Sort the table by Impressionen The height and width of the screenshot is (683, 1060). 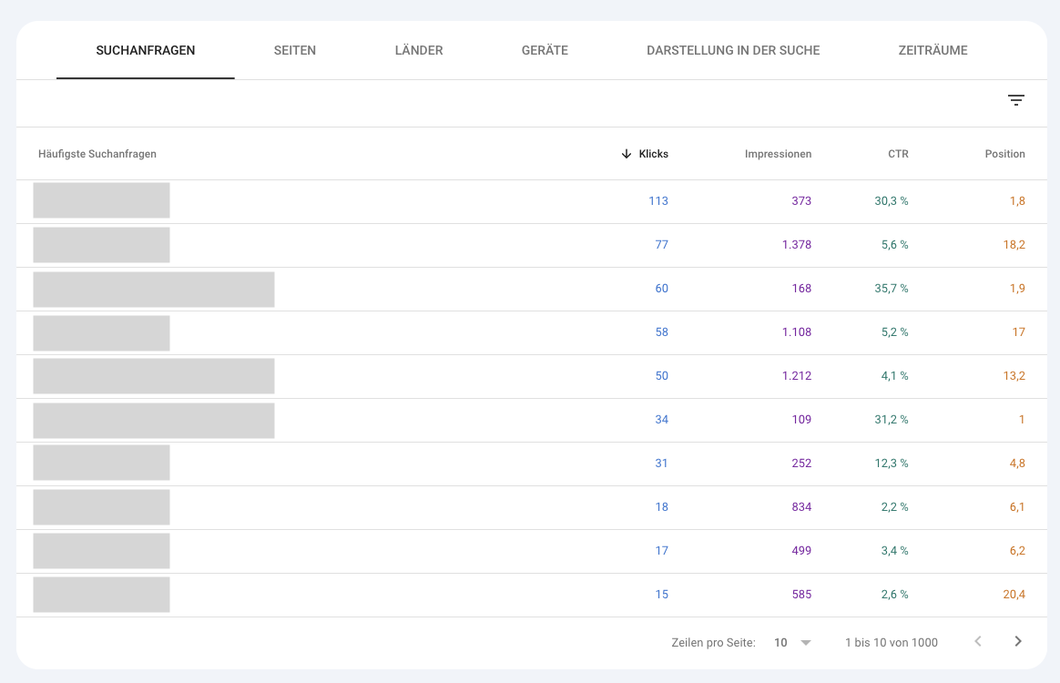pos(778,154)
